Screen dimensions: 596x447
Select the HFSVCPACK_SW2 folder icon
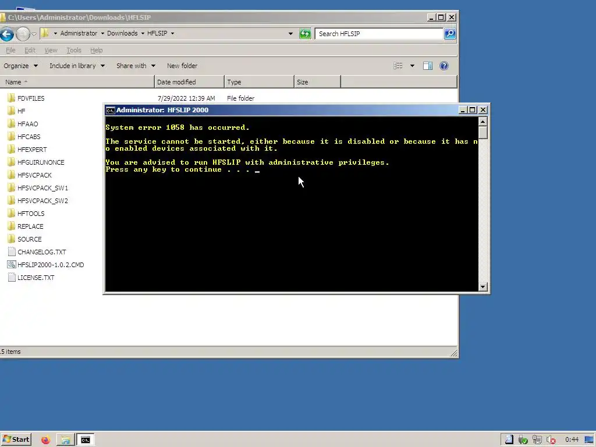click(12, 201)
